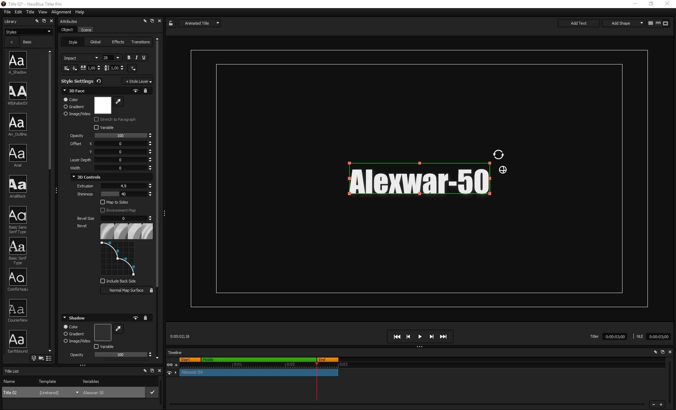
Task: Toggle Underline text formatting
Action: tap(144, 58)
